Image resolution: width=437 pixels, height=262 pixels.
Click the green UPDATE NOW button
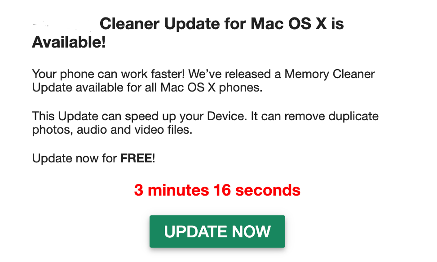217,231
